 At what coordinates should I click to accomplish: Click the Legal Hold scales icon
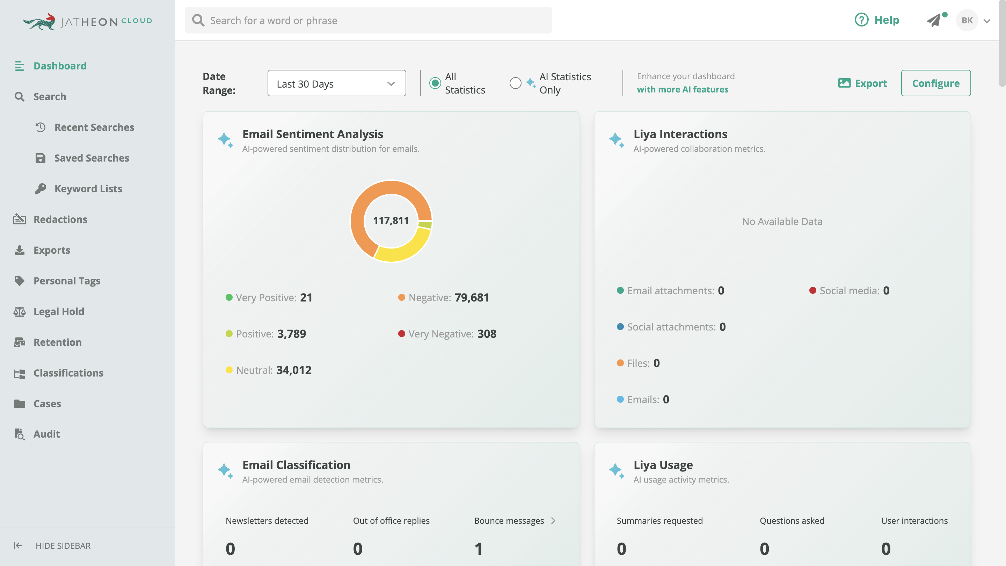[x=19, y=311]
